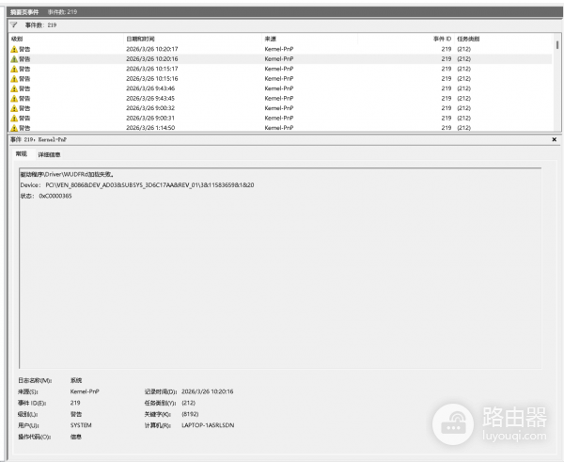Click warning icon of the 10:20:17 event
Image resolution: width=564 pixels, height=462 pixels.
coord(14,49)
